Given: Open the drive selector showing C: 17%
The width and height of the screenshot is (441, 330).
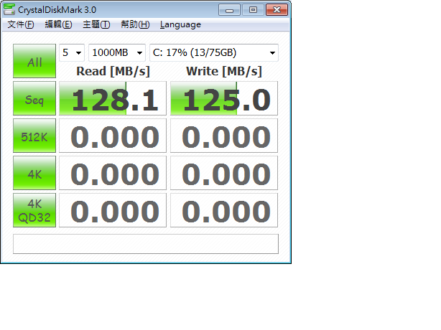Looking at the screenshot, I should point(214,52).
